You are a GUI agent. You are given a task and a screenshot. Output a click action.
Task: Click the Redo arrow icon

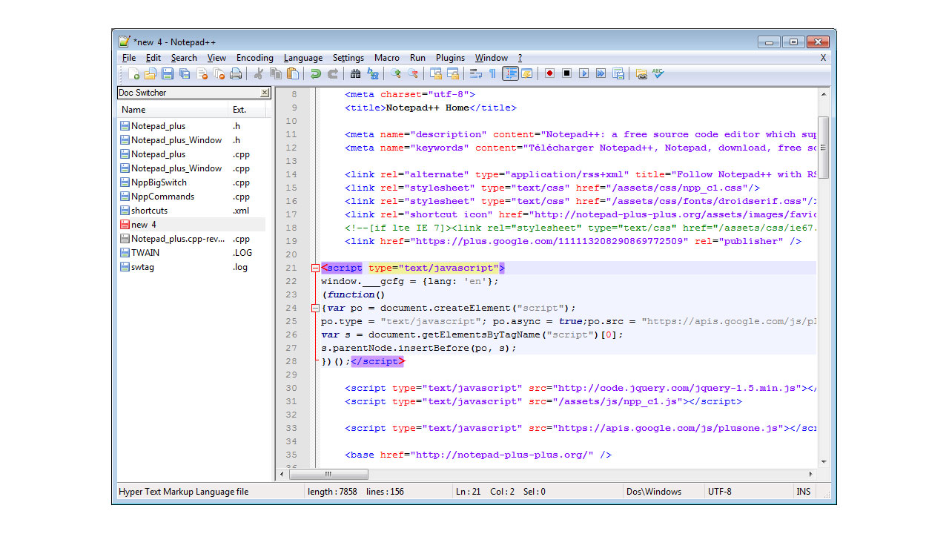333,73
